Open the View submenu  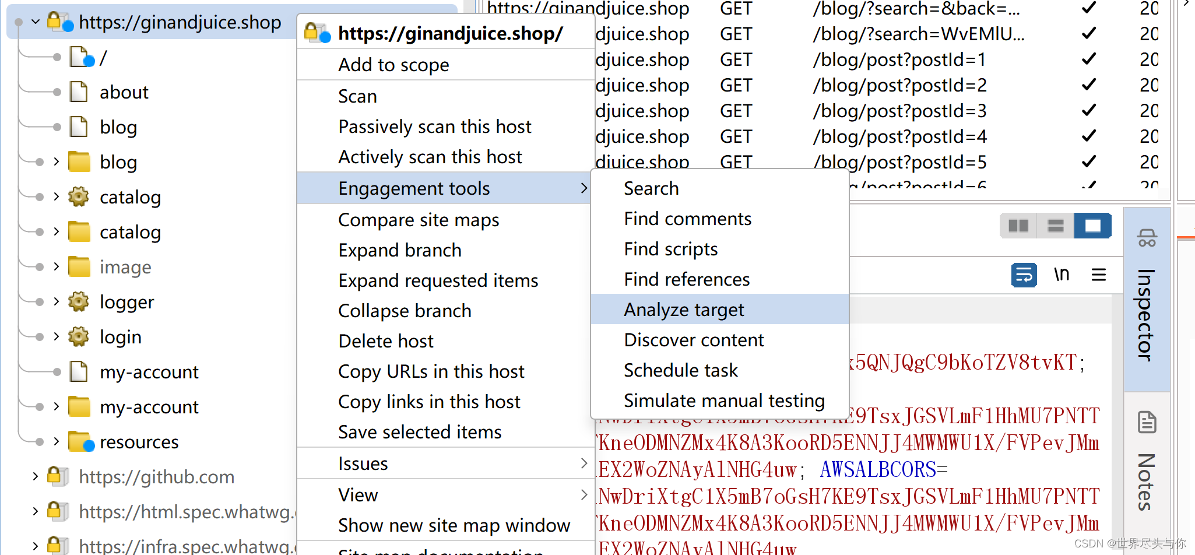(x=446, y=495)
